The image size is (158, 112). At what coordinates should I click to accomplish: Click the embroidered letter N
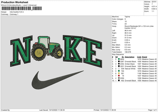[21, 51]
